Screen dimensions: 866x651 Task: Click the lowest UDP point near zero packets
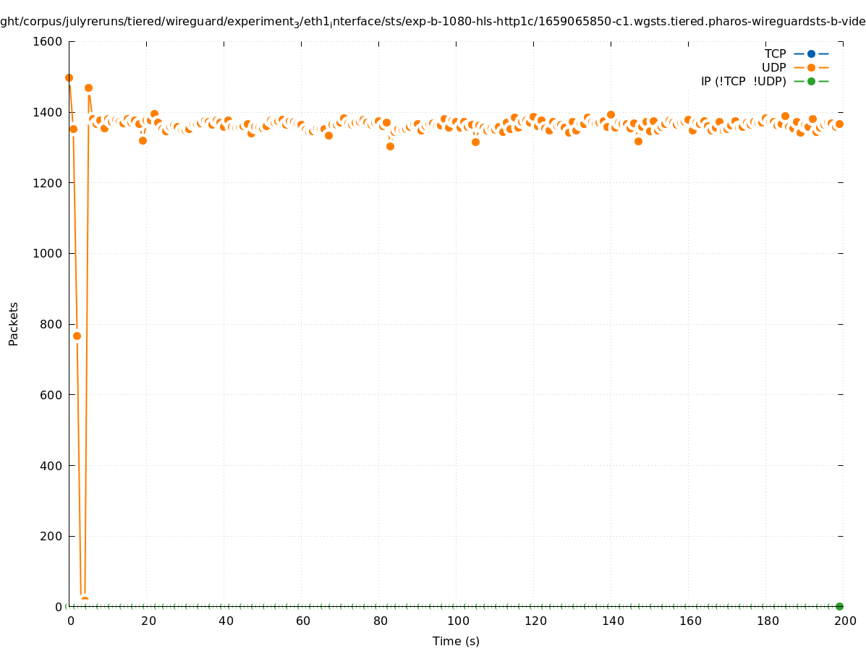[85, 600]
